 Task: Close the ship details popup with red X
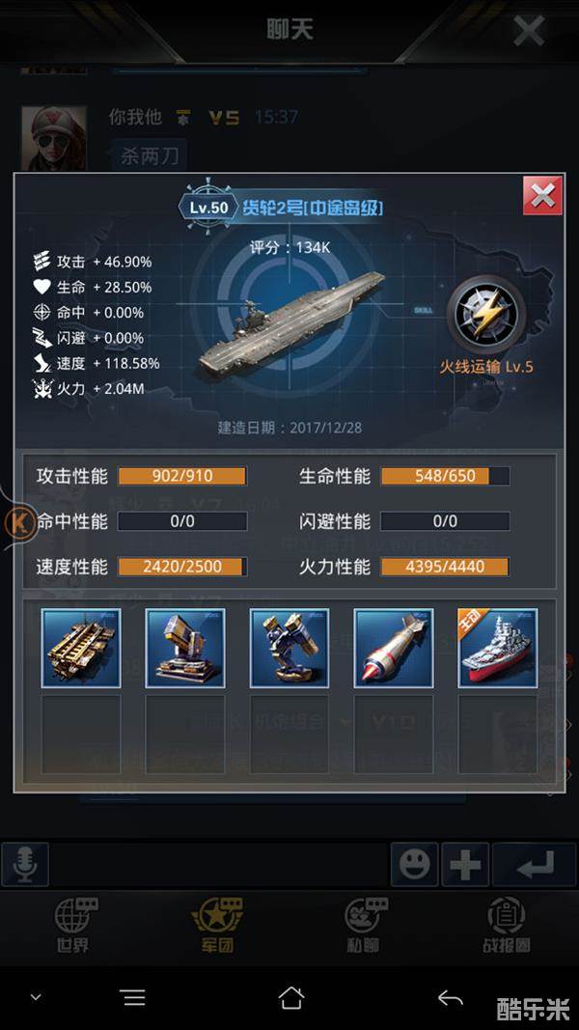click(542, 195)
